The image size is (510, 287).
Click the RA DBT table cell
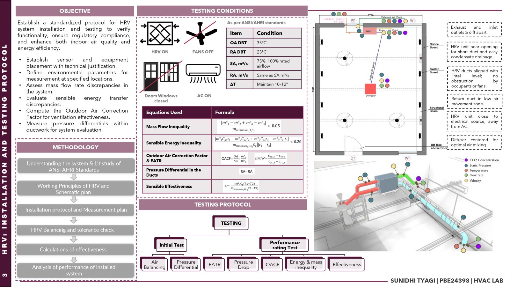[x=239, y=52]
